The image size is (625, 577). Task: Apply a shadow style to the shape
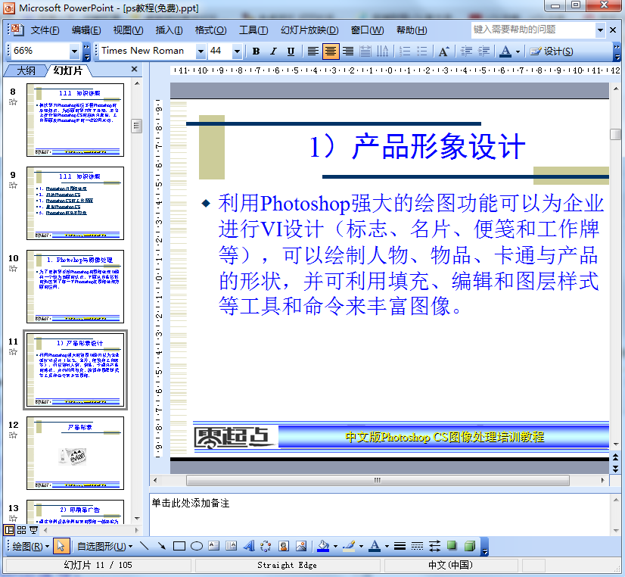tap(452, 545)
